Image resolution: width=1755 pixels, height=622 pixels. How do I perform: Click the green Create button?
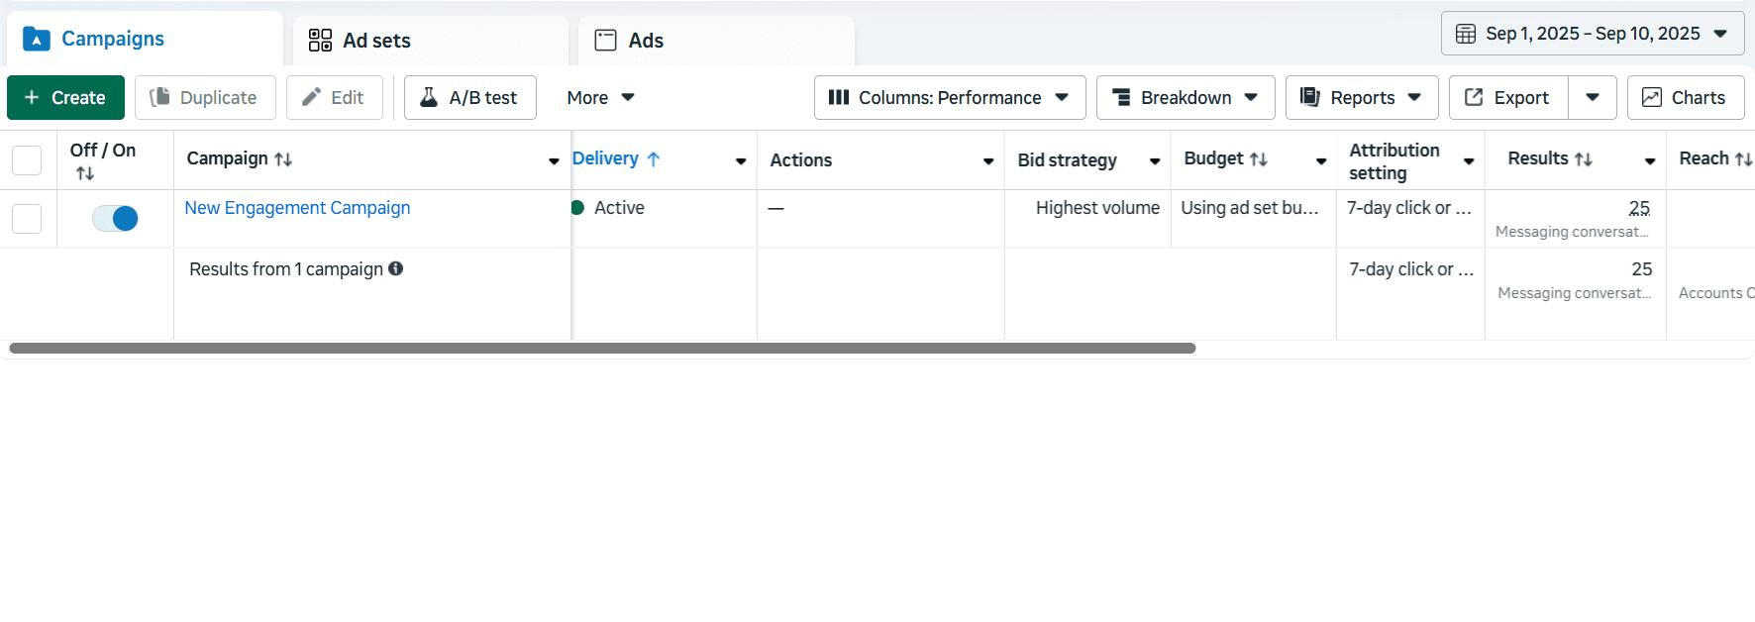click(65, 97)
